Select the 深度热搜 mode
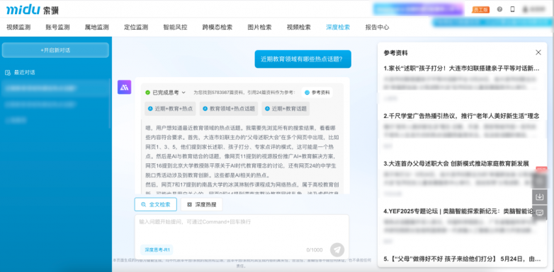 201,204
